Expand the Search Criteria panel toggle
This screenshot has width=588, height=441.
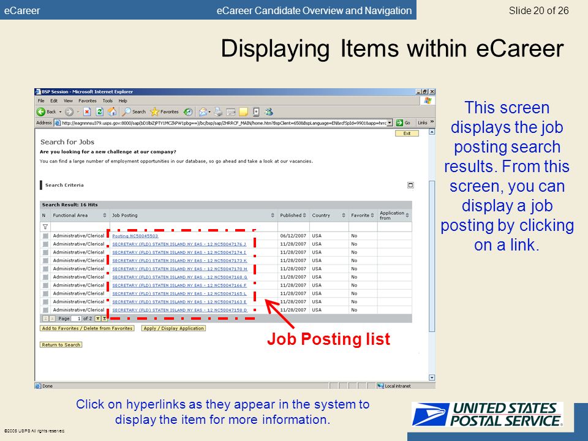(410, 185)
